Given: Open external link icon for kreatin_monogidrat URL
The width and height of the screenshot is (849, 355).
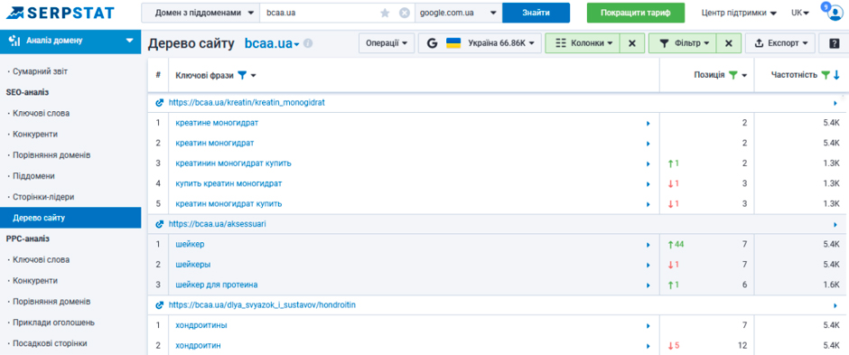Looking at the screenshot, I should (x=160, y=102).
